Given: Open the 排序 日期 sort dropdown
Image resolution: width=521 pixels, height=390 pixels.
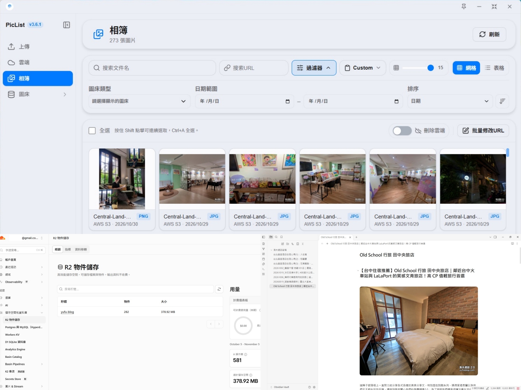Looking at the screenshot, I should point(450,101).
